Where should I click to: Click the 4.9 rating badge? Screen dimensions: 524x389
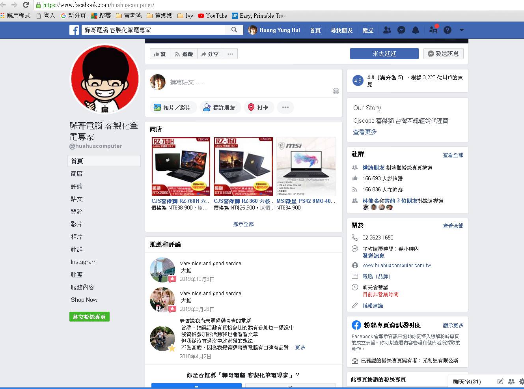[358, 80]
